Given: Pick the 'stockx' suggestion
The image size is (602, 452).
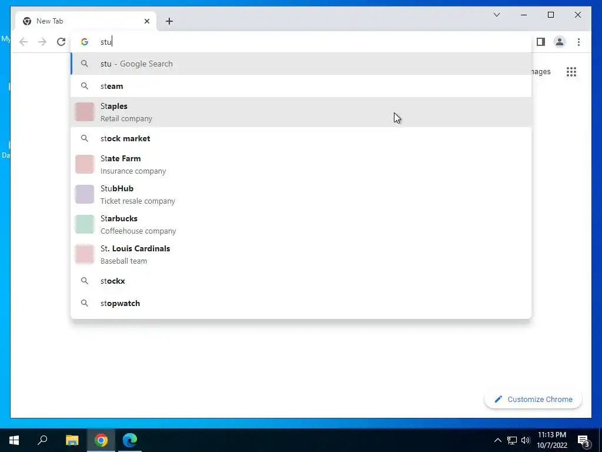Looking at the screenshot, I should tap(301, 281).
